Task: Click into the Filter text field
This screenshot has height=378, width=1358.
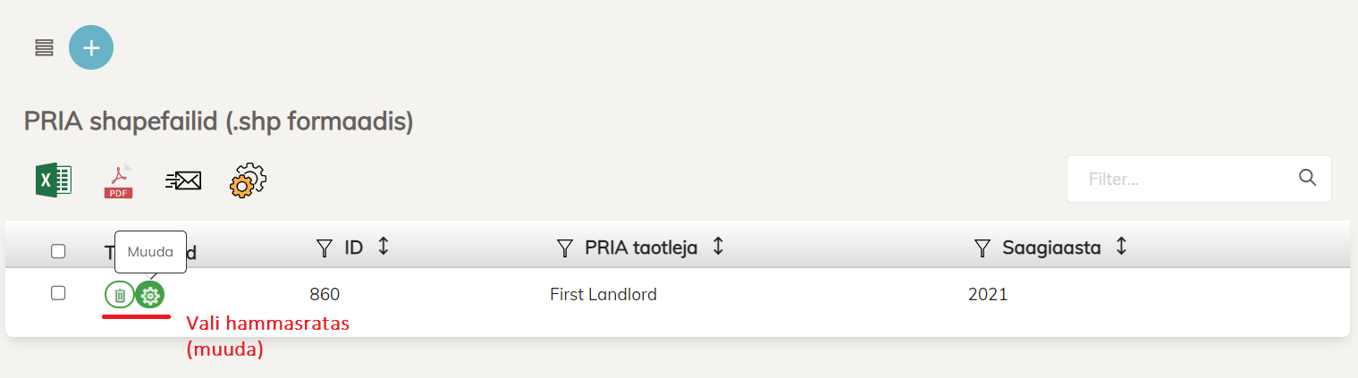Action: [x=1180, y=179]
